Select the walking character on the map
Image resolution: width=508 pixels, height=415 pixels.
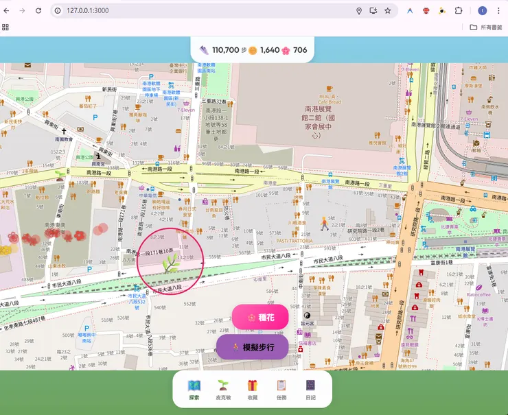pos(324,224)
